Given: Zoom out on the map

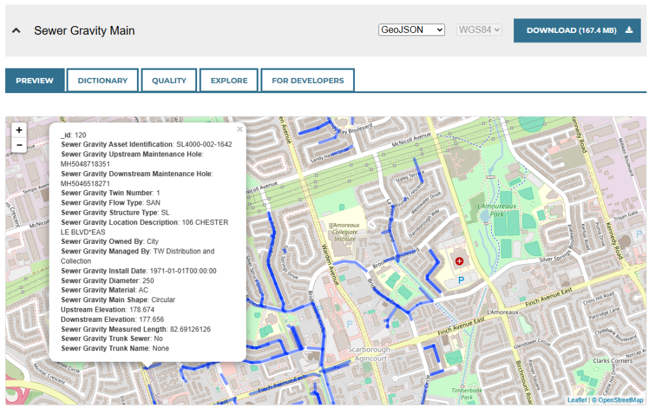Looking at the screenshot, I should [x=19, y=144].
